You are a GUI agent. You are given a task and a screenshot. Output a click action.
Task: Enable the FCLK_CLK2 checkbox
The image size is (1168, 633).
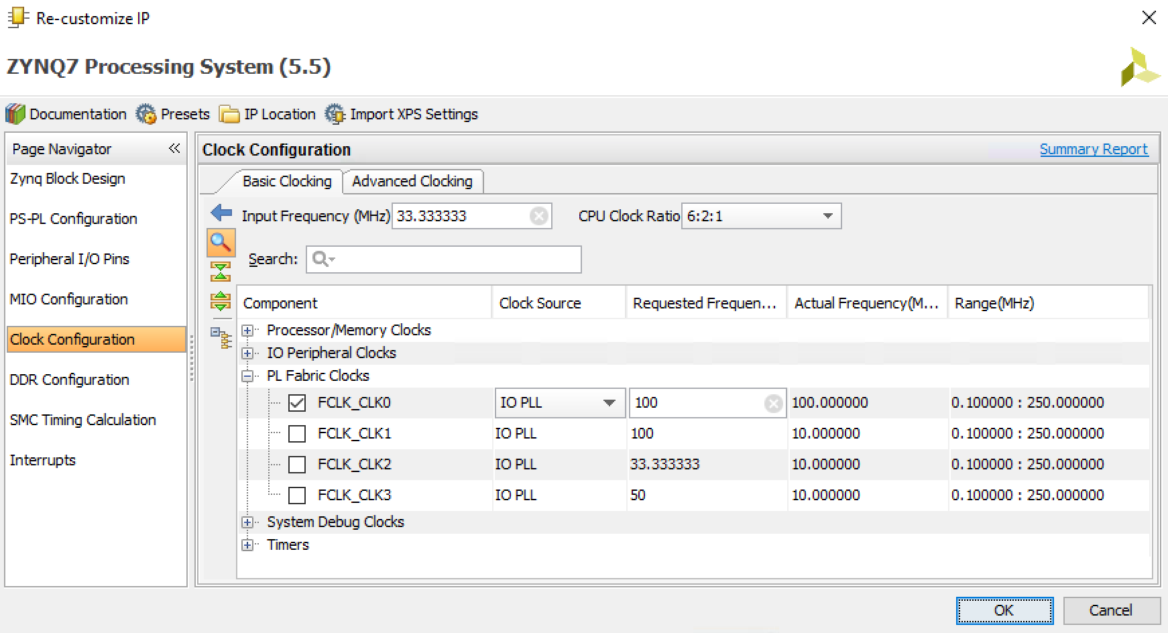coord(296,465)
